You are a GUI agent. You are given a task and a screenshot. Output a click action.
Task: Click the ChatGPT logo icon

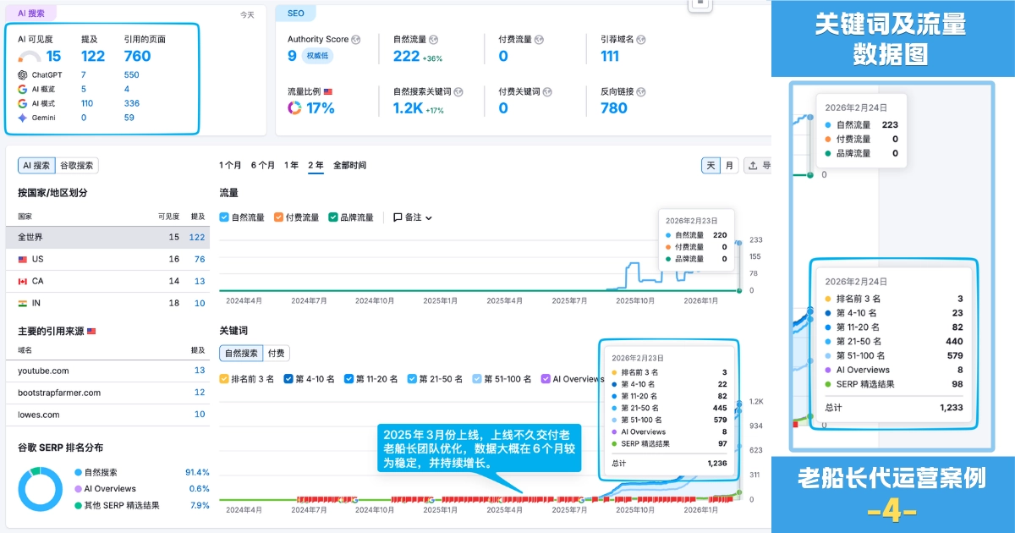click(23, 74)
